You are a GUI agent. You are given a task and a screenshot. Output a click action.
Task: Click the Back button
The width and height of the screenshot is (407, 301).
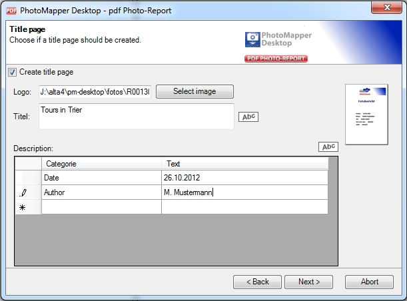point(258,282)
